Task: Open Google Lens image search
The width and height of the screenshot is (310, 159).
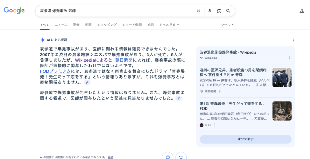Action: [219, 11]
